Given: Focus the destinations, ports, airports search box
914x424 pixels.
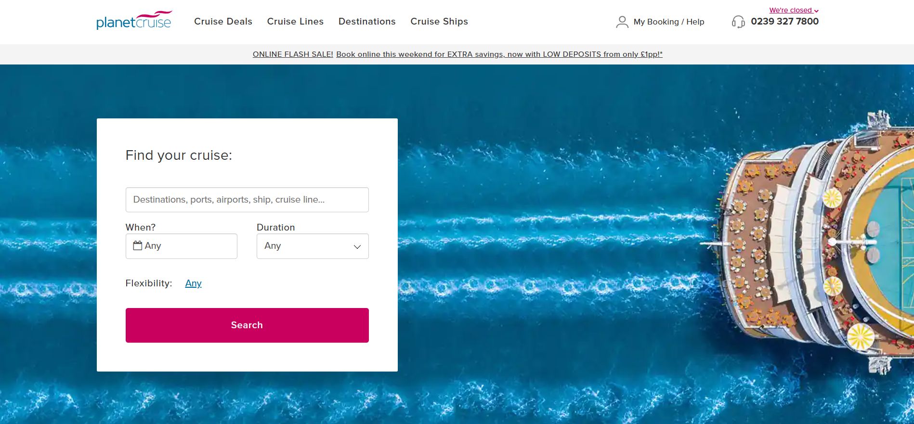Looking at the screenshot, I should point(247,200).
